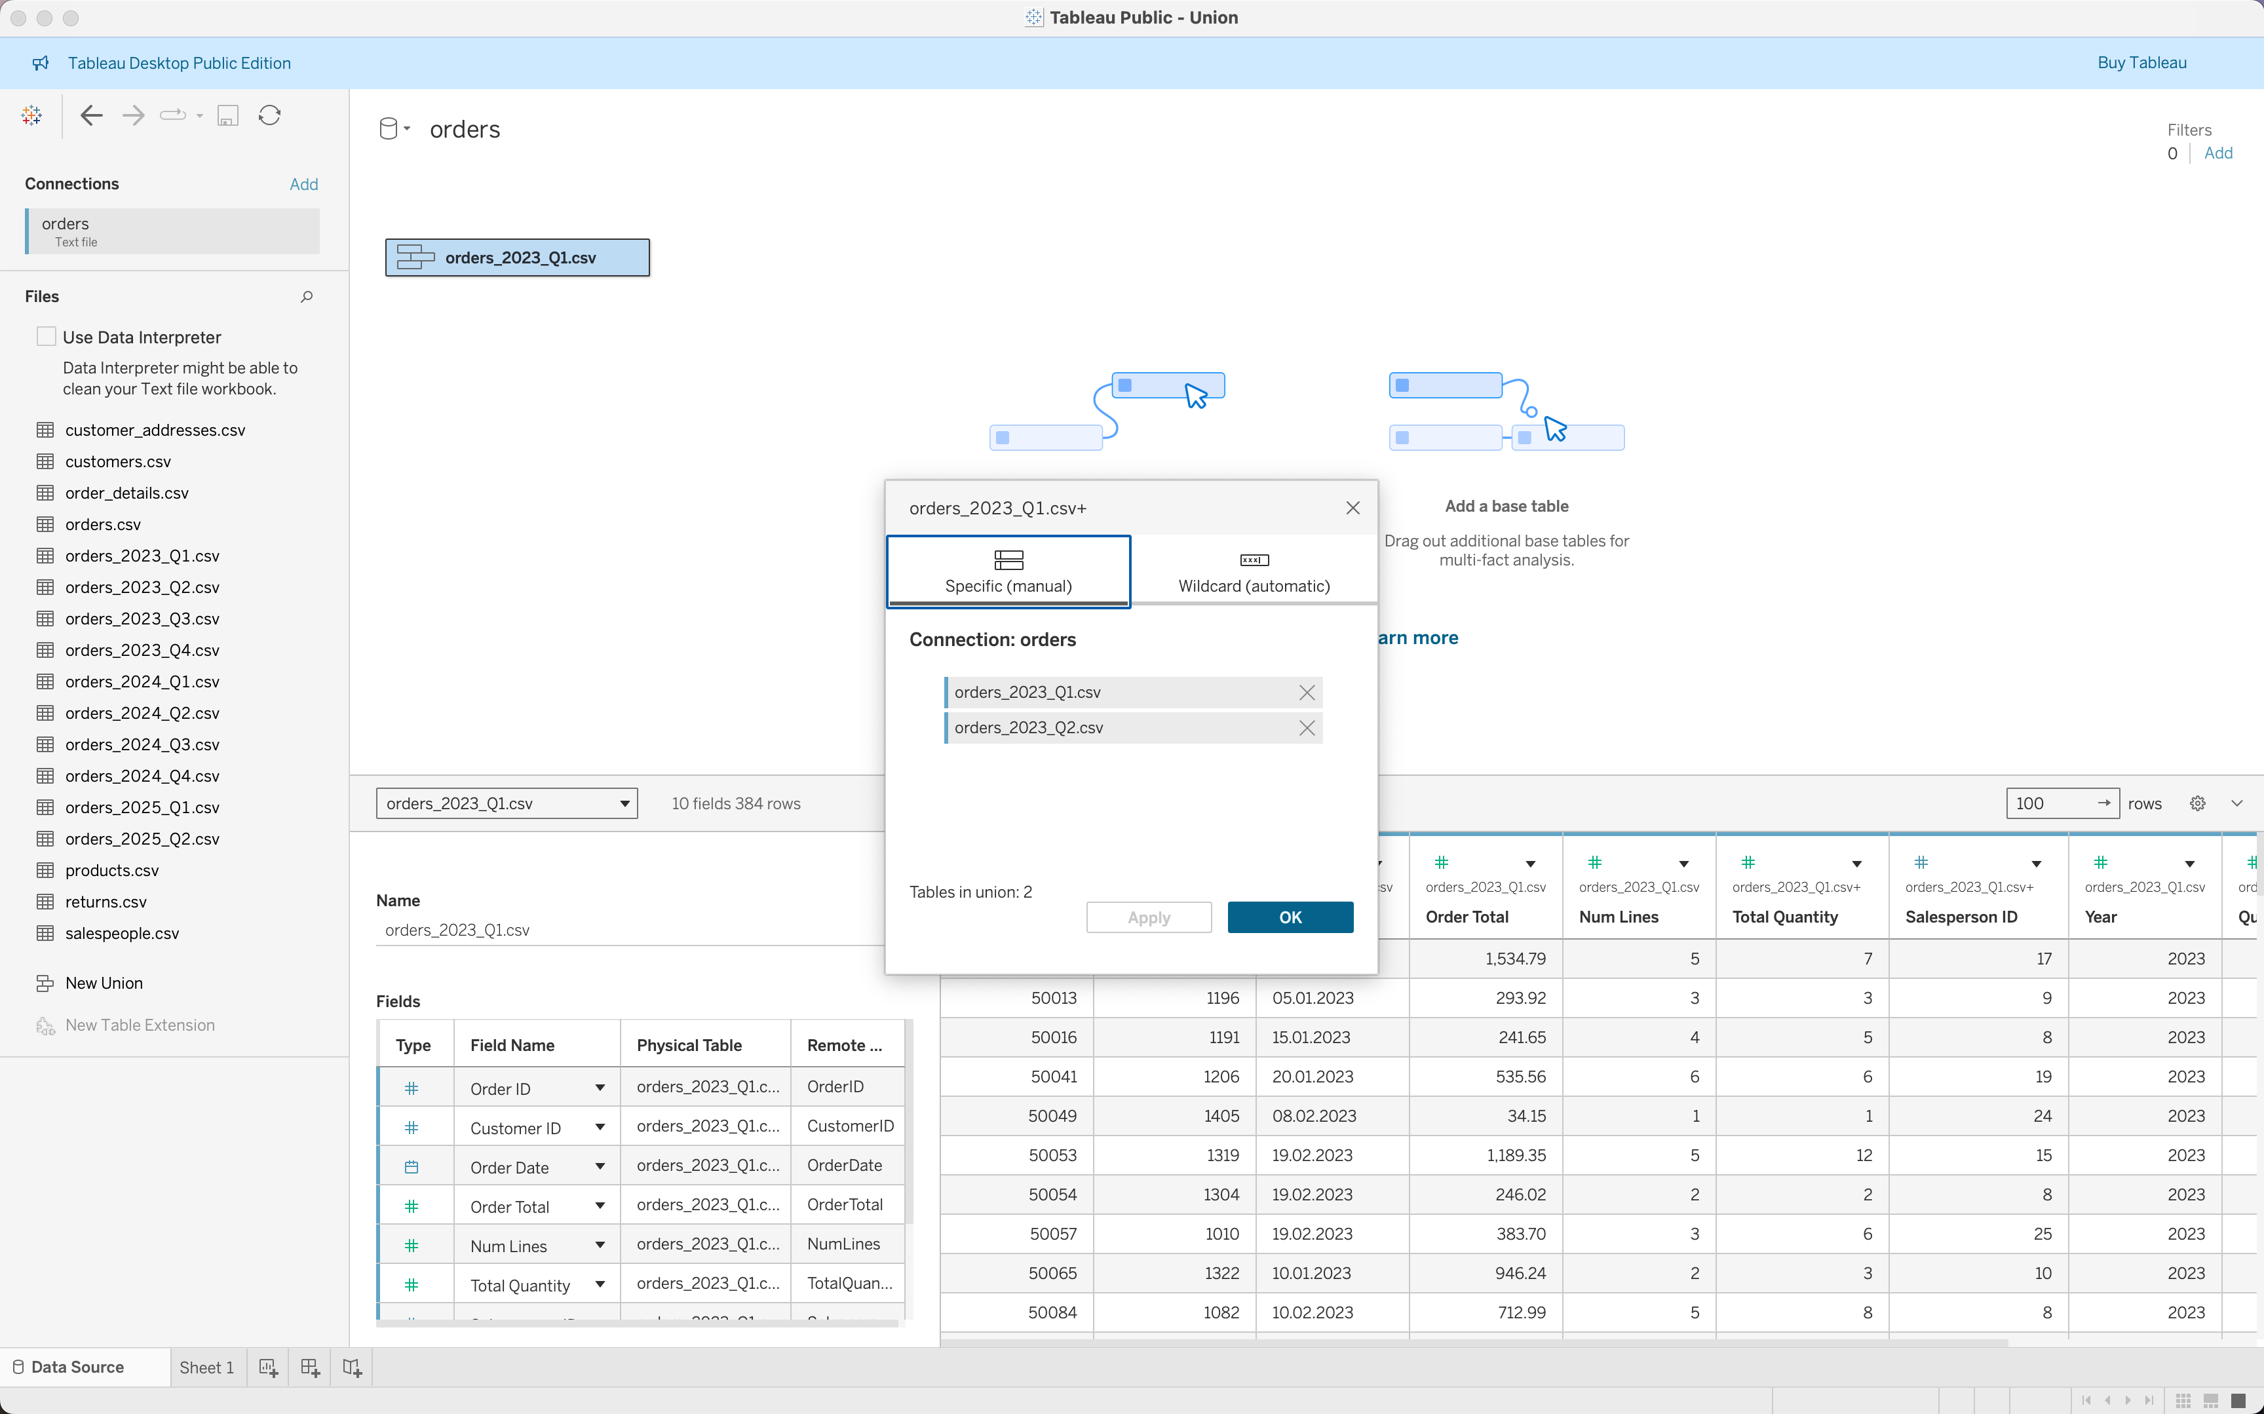
Task: Switch to Wildcard (automatic) tab
Action: pos(1253,571)
